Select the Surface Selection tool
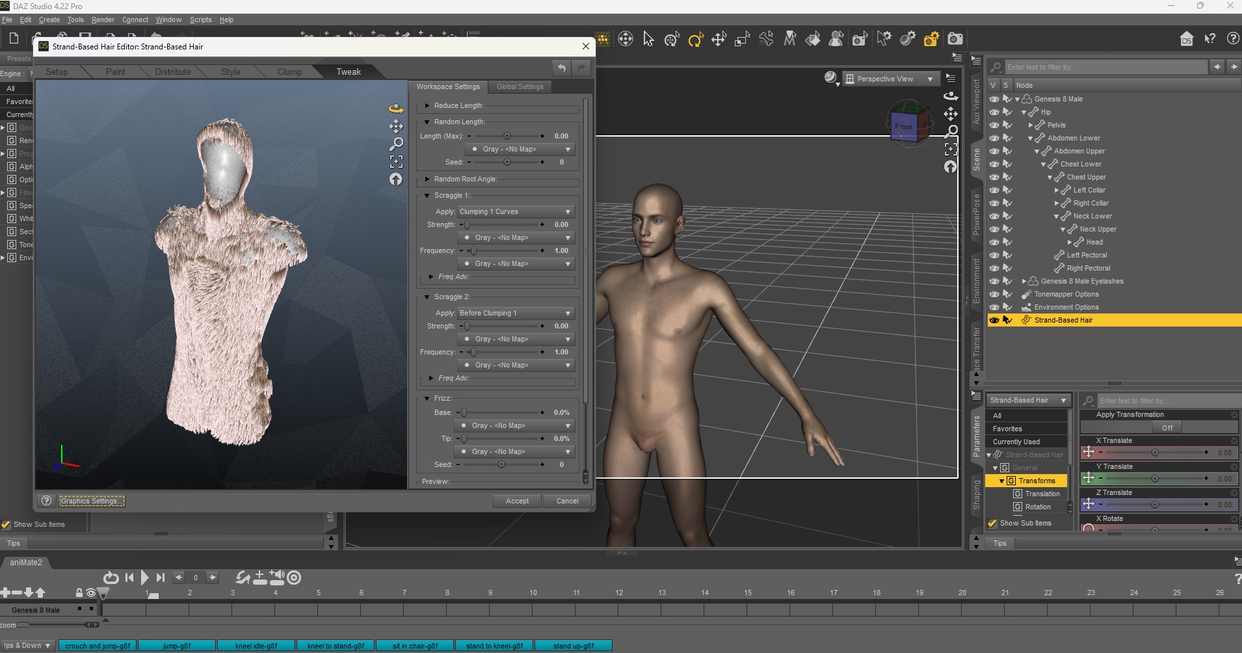The width and height of the screenshot is (1242, 653). tap(813, 39)
